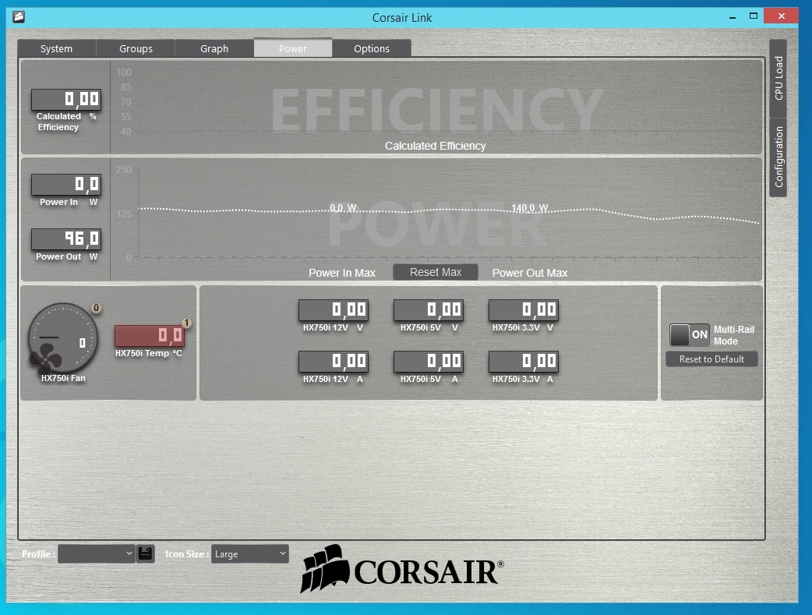Select the red HX750i Temp readout
The height and width of the screenshot is (615, 812).
[149, 336]
